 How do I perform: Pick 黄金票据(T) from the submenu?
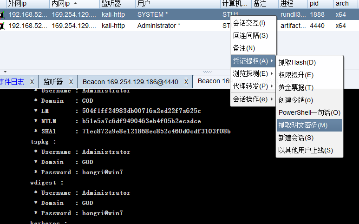296,87
